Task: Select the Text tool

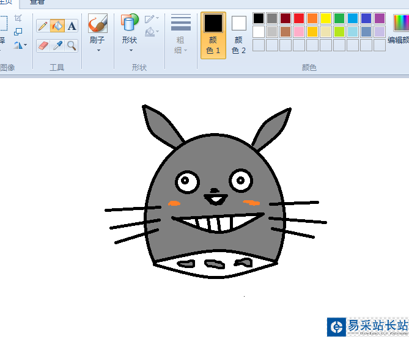Action: (x=72, y=26)
